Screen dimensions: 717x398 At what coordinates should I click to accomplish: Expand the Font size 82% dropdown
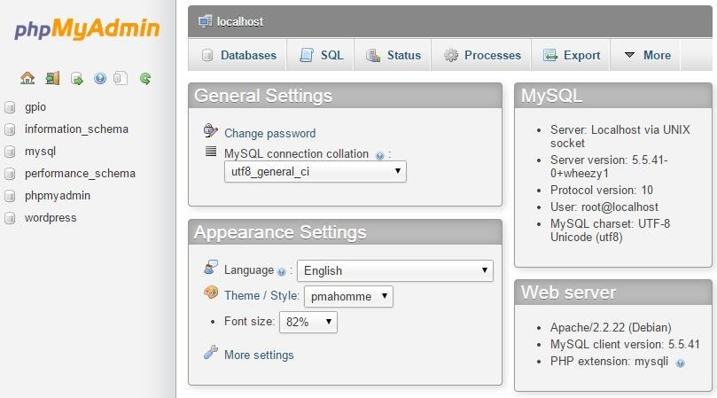[x=308, y=322]
